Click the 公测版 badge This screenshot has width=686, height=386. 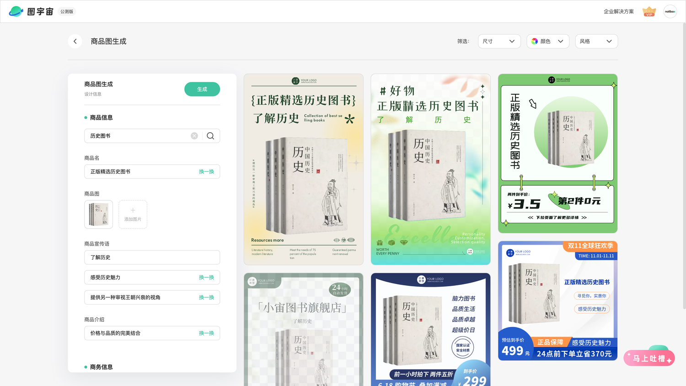click(x=67, y=11)
